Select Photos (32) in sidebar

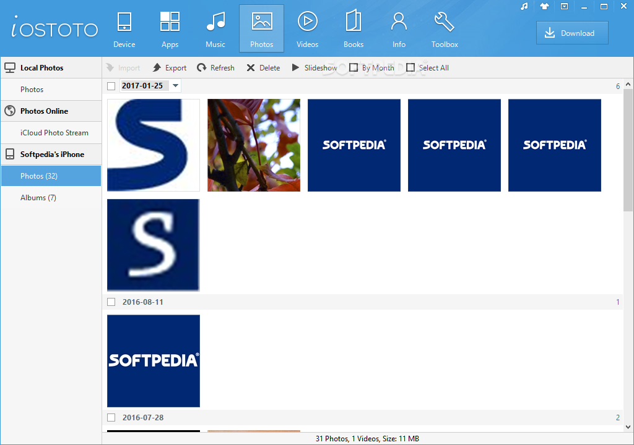(51, 176)
